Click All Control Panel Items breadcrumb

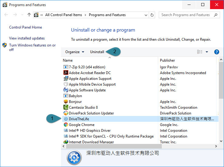(63, 15)
